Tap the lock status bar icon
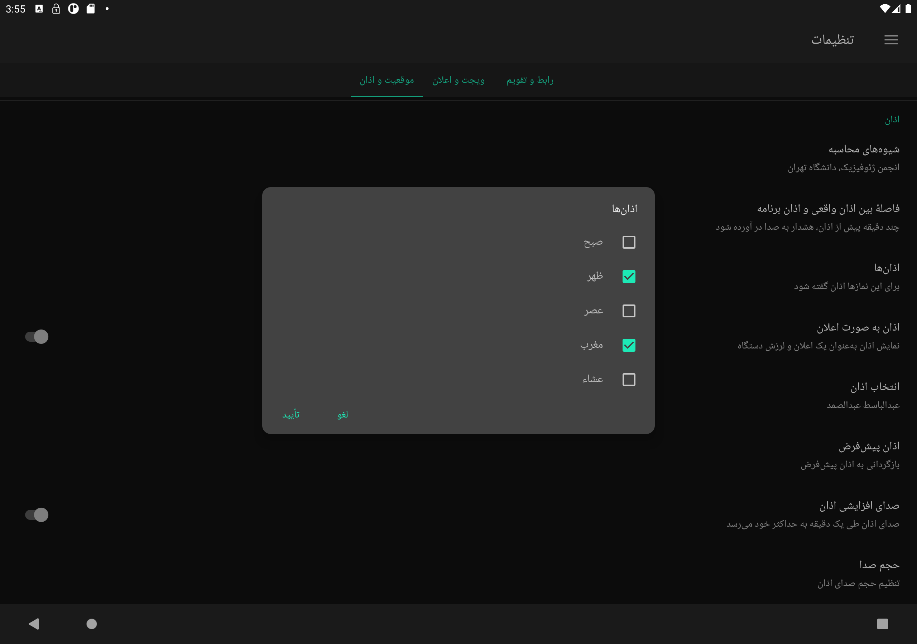917x644 pixels. tap(56, 9)
